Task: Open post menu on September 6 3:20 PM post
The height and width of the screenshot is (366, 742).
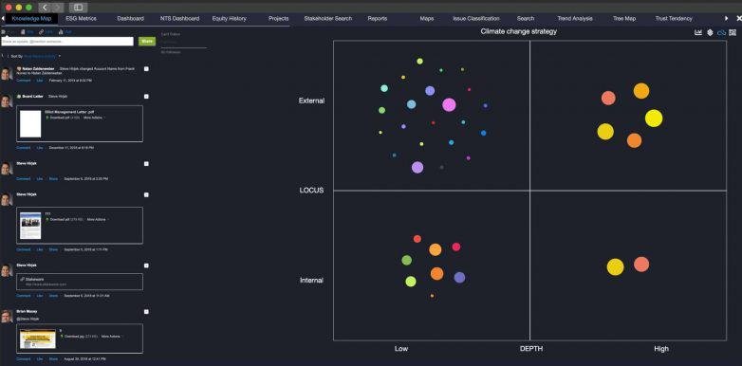Action: pos(146,164)
